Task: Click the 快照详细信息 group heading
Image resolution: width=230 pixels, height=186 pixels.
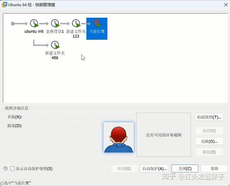Action: point(16,108)
